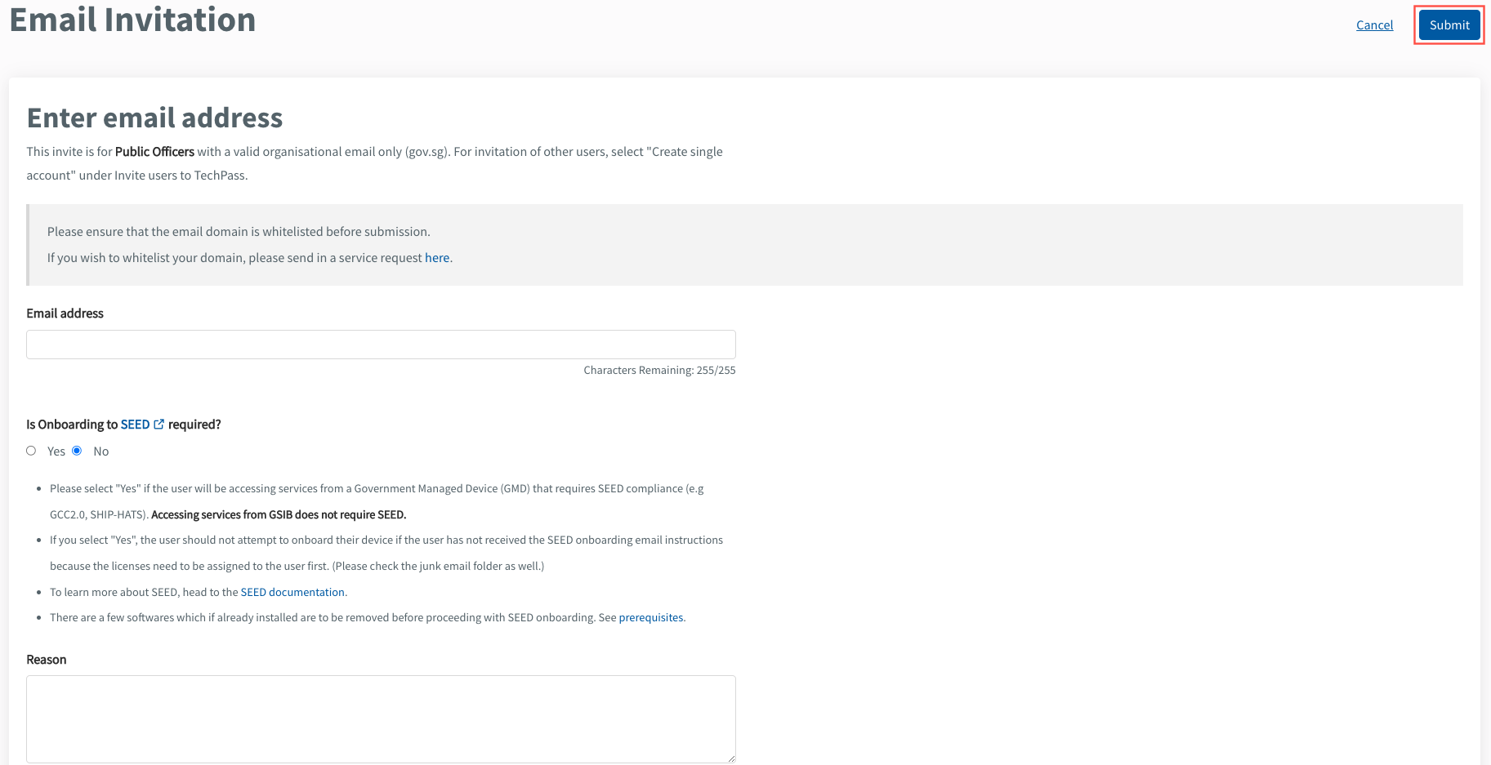1491x765 pixels.
Task: Select the No radio button for SEED onboarding
Action: [76, 450]
